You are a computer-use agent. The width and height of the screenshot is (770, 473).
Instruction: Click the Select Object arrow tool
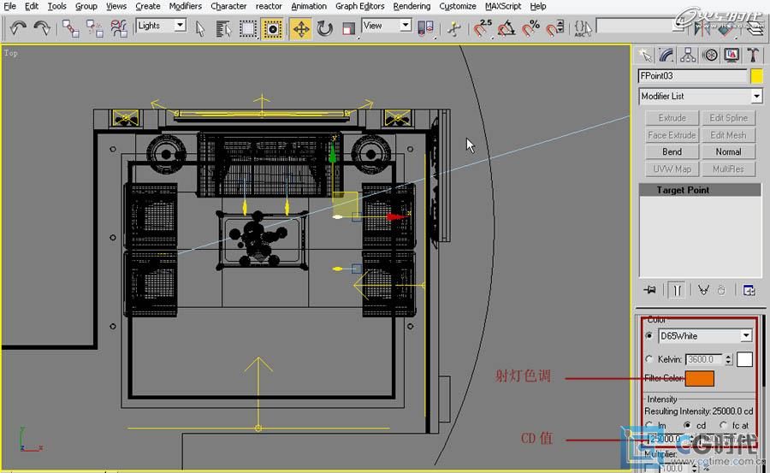[200, 28]
